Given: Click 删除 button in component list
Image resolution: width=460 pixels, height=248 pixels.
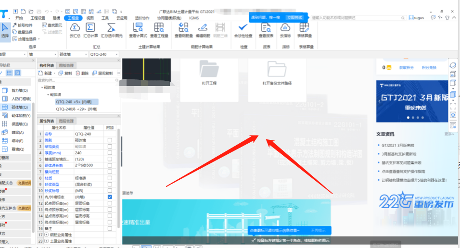Looking at the screenshot, I should 82,73.
